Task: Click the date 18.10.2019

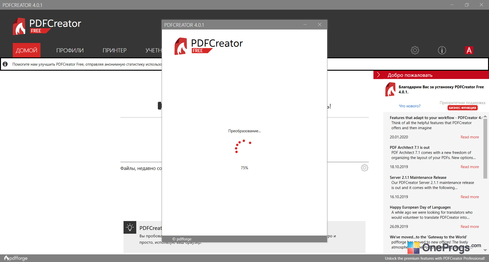Action: pos(399,167)
